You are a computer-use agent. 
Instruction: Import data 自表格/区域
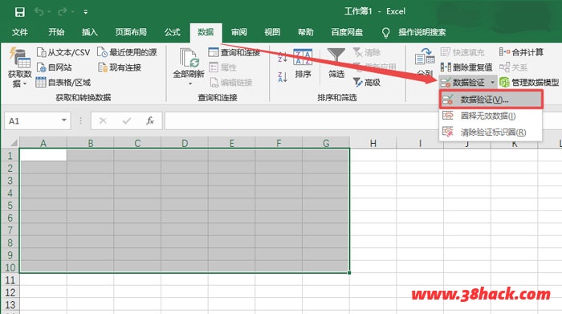(x=63, y=83)
